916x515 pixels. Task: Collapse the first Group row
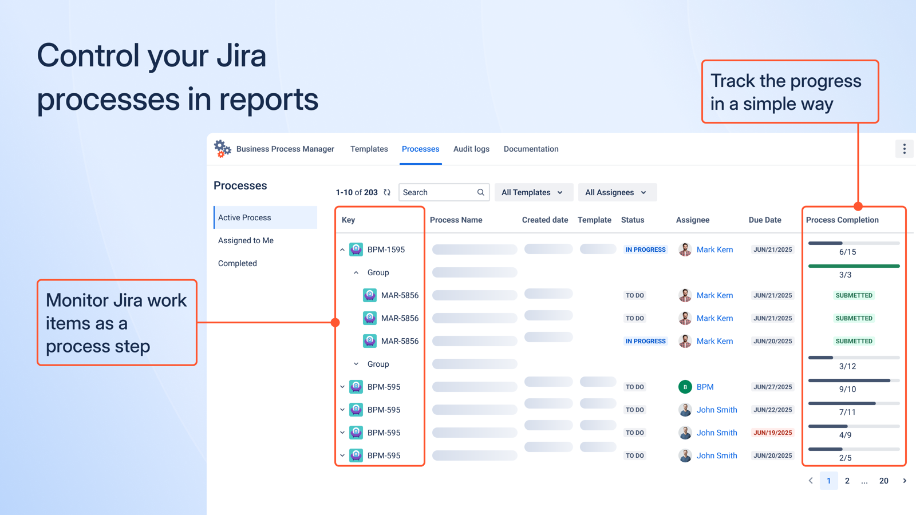pyautogui.click(x=356, y=272)
